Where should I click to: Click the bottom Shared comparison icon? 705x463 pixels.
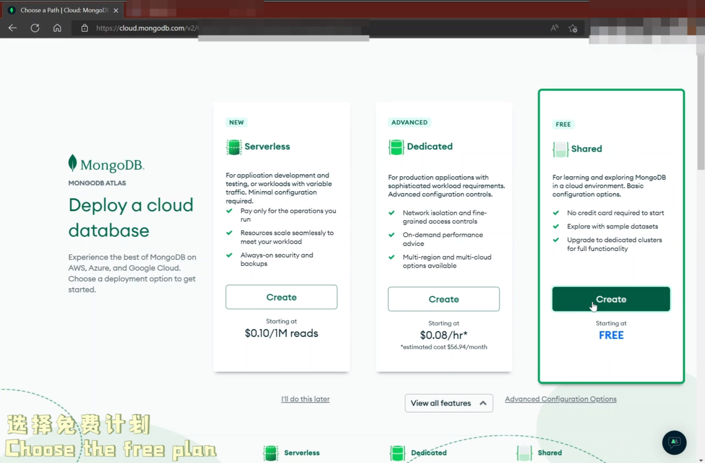click(x=524, y=453)
